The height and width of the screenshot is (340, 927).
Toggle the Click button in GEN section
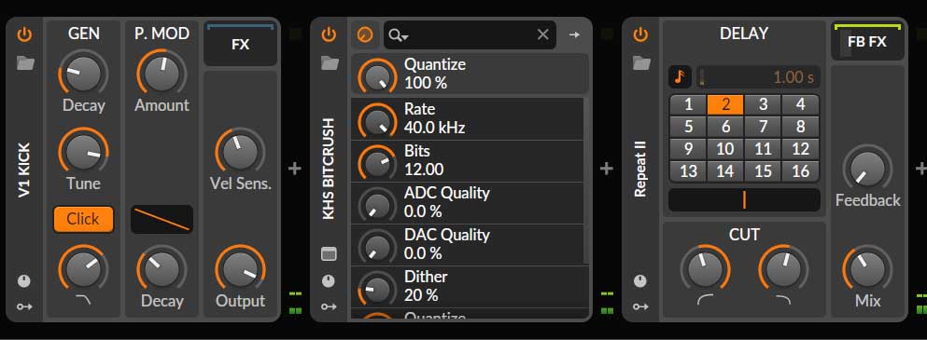coord(83,219)
